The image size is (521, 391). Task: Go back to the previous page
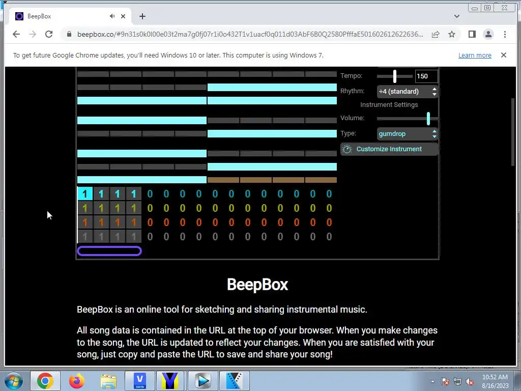point(16,34)
